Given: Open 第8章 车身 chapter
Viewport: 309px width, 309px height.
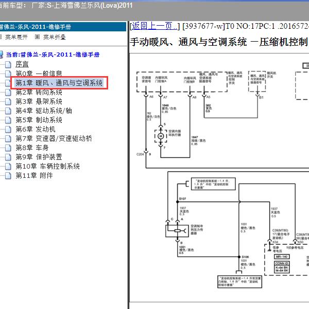Looking at the screenshot, I should (x=32, y=148).
